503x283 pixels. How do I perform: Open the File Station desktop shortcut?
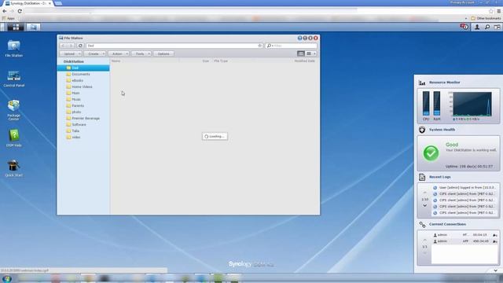pyautogui.click(x=14, y=49)
